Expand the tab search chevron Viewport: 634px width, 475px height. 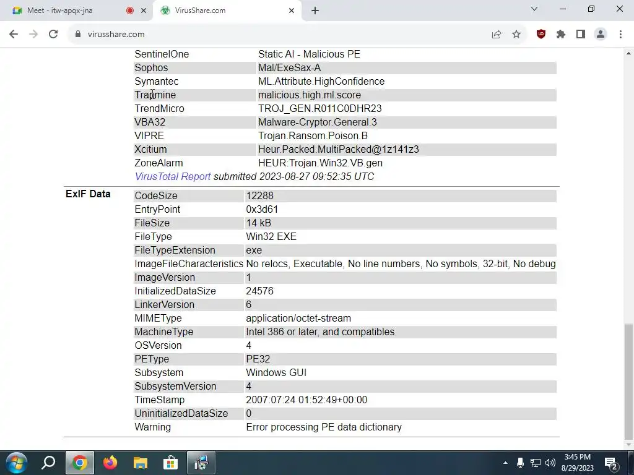[534, 9]
